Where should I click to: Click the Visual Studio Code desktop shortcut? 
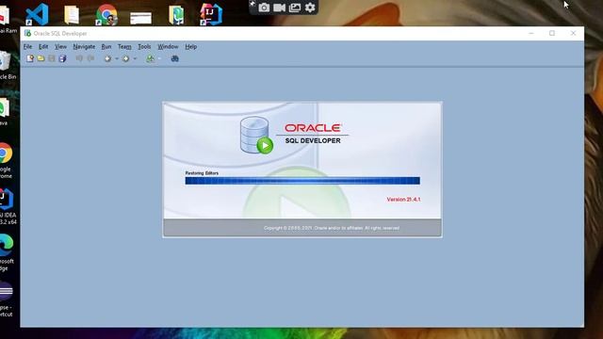[37, 14]
